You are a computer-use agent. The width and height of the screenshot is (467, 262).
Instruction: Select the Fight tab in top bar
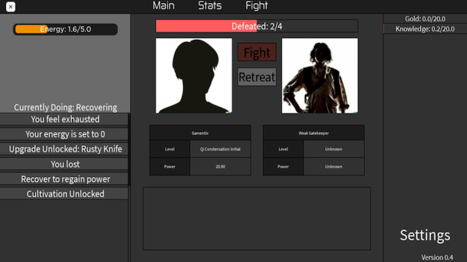pyautogui.click(x=256, y=6)
